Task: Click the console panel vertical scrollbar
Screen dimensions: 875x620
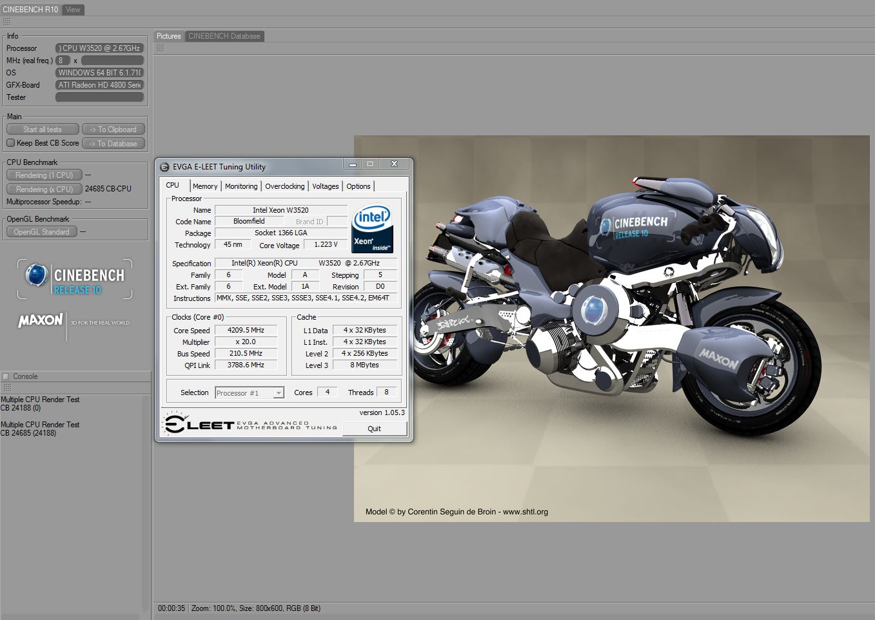Action: 144,503
